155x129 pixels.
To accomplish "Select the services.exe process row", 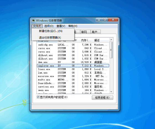I will pos(73,87).
